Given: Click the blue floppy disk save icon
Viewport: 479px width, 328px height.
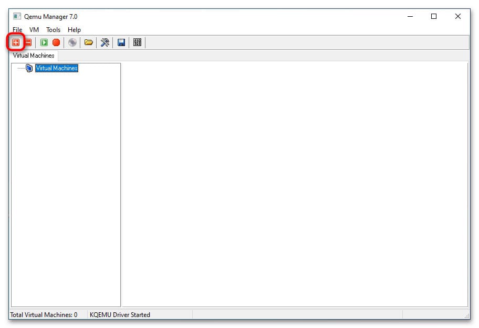Looking at the screenshot, I should click(x=121, y=42).
